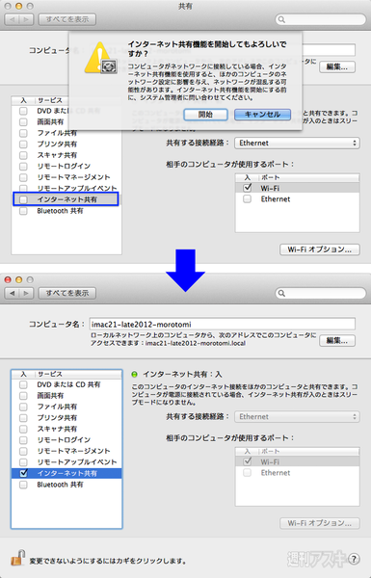Click the dimmed Wi-Fi checkbox in the bottom window
Viewport: 371px width, 578px height.
tap(248, 461)
